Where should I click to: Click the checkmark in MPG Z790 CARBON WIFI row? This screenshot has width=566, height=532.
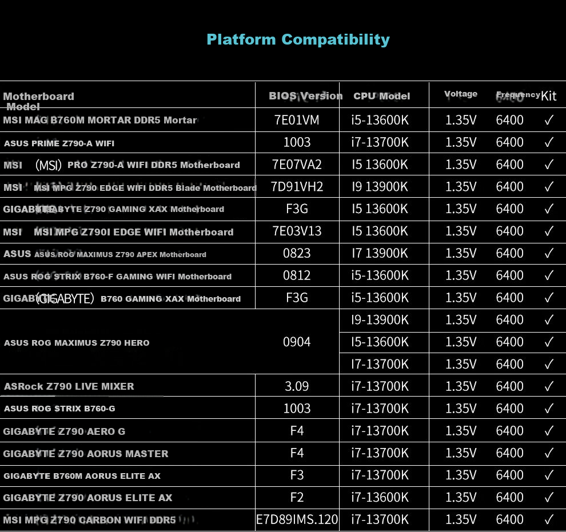(x=549, y=520)
